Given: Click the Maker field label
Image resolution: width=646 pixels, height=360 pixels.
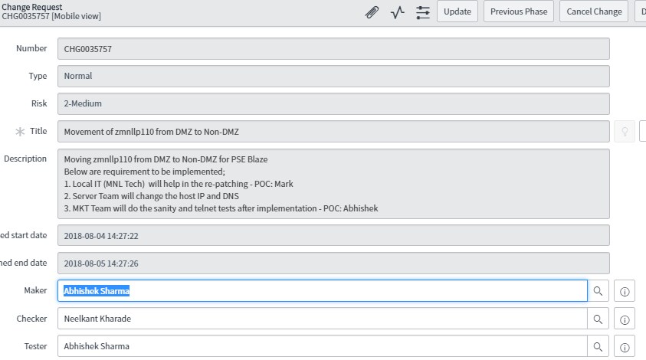Looking at the screenshot, I should 35,290.
